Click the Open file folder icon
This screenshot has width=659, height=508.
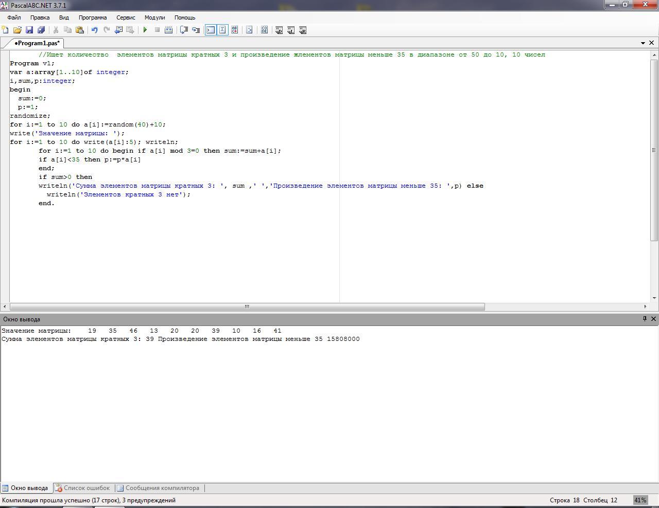point(17,30)
